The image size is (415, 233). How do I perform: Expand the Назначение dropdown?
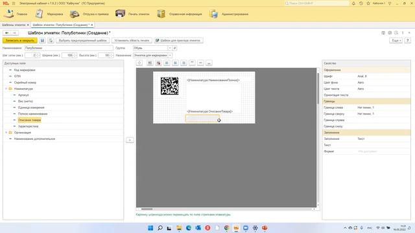[x=170, y=56]
